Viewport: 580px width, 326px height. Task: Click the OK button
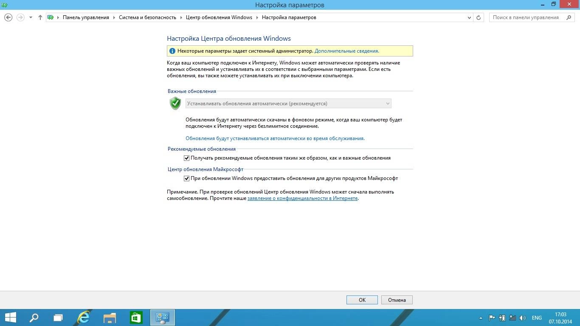point(362,300)
